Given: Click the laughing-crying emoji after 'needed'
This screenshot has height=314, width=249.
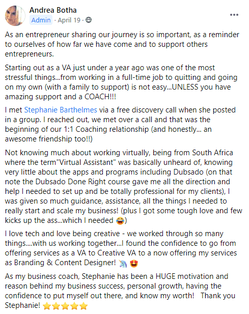Looking at the screenshot, I should 120,221.
